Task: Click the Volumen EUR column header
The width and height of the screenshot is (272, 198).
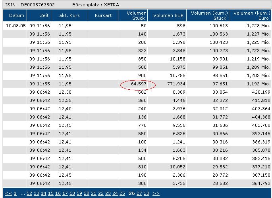Action: click(x=167, y=15)
